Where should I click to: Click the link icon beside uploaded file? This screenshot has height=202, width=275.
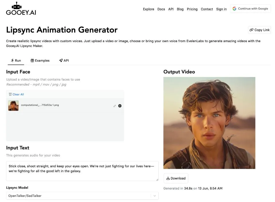[115, 106]
